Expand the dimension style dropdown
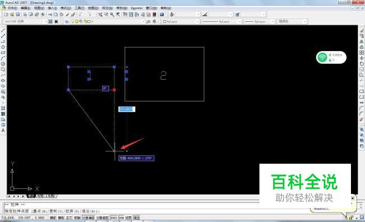 point(231,15)
